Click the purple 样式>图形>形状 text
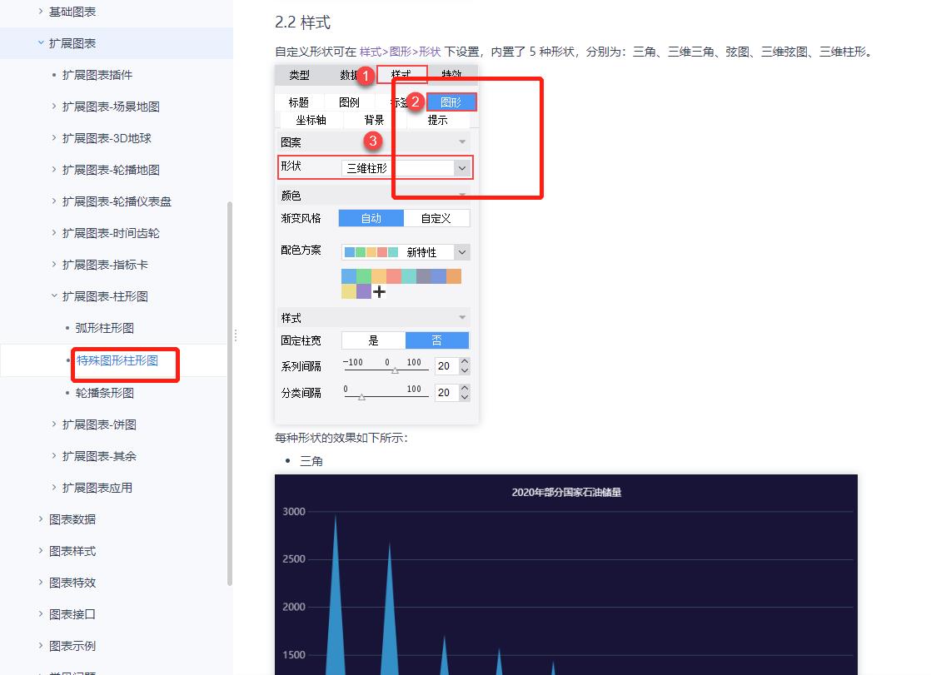This screenshot has width=931, height=675. pos(401,52)
